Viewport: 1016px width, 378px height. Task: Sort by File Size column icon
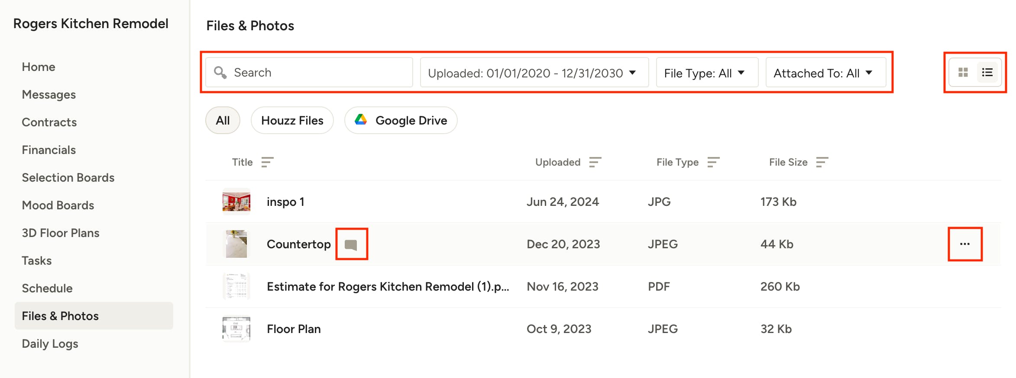click(822, 162)
